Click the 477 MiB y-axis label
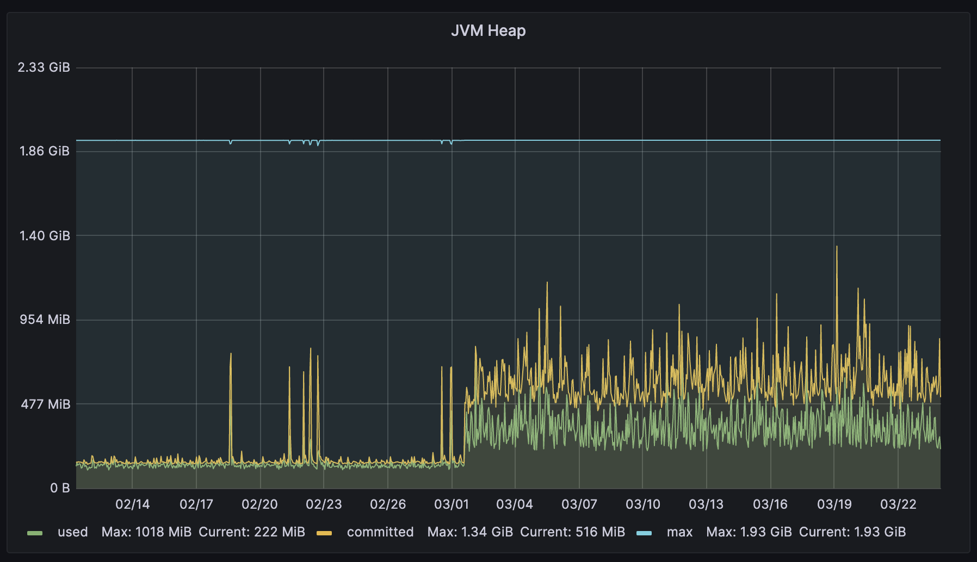Viewport: 977px width, 562px height. 46,404
